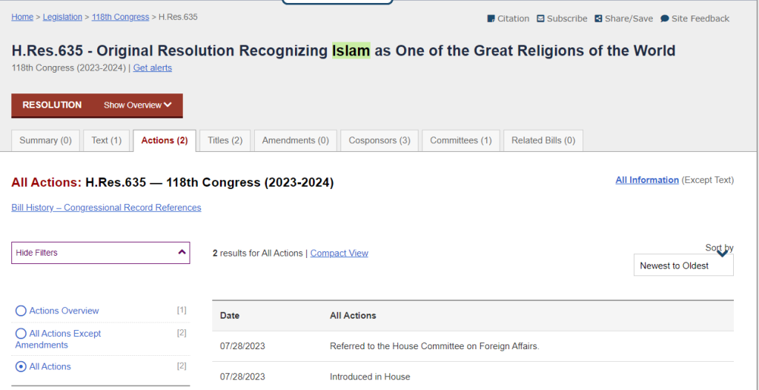
Task: Switch to Compact View
Action: pyautogui.click(x=339, y=253)
